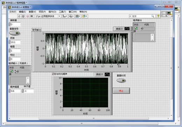
Task: Click the 信号输出 waveform plot area
Action: pos(86,48)
